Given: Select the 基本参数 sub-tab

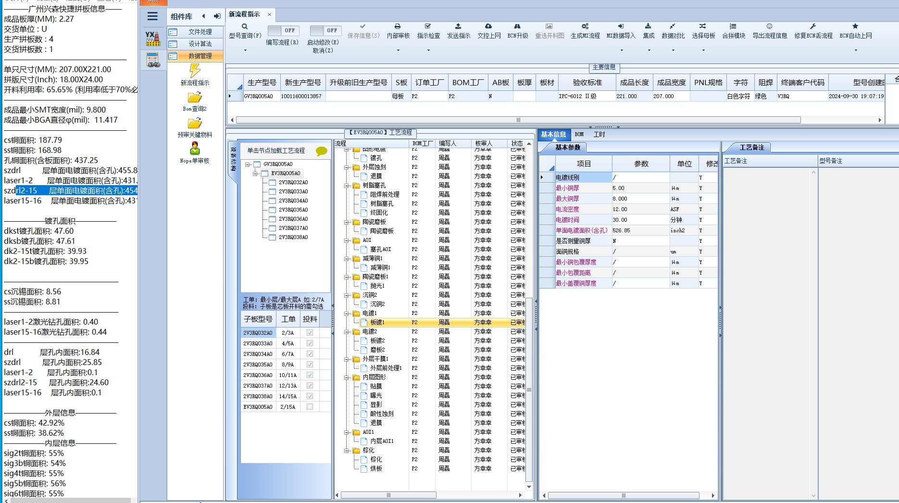Looking at the screenshot, I should 568,147.
